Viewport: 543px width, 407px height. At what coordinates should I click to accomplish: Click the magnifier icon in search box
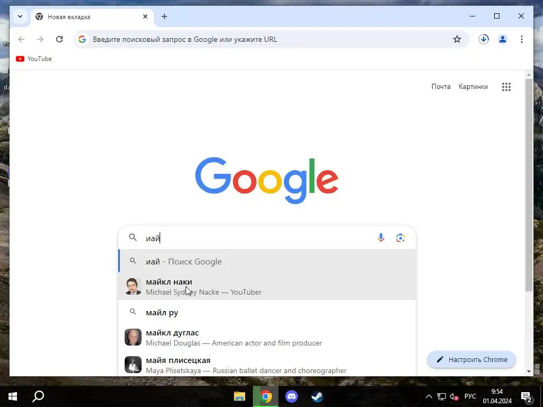133,237
